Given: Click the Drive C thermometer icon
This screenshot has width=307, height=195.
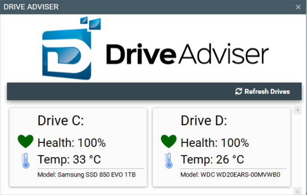Looking at the screenshot, I should [26, 160].
